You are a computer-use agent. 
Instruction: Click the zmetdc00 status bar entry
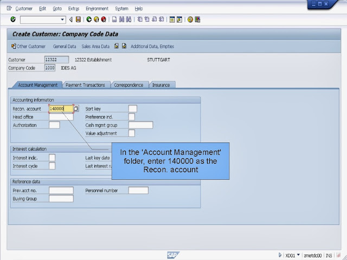313,256
